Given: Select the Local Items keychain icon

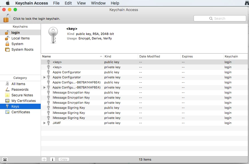Looking at the screenshot, I should tap(7, 38).
